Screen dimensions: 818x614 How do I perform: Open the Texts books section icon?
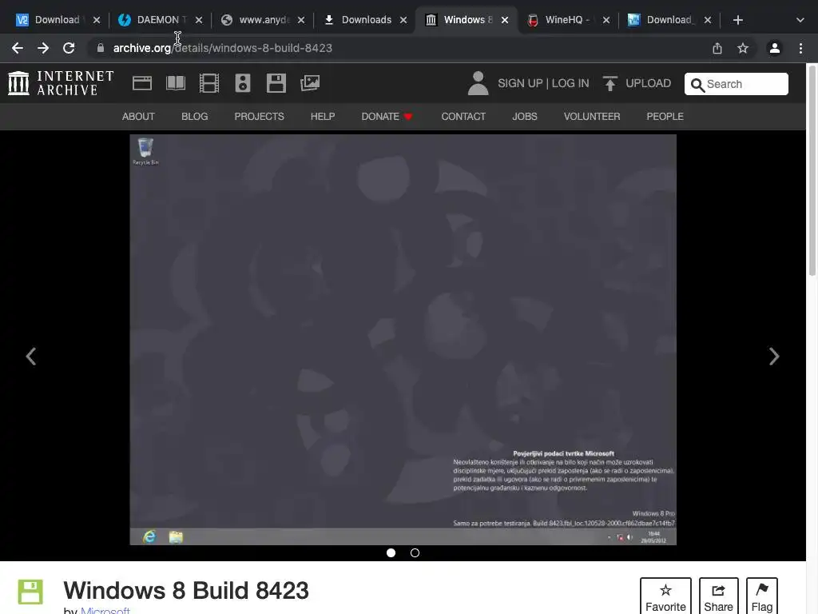(176, 83)
